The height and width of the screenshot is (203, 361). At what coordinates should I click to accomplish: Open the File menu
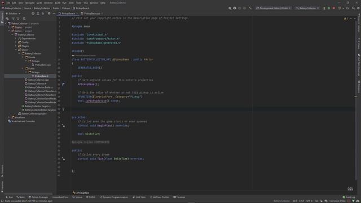8,3
